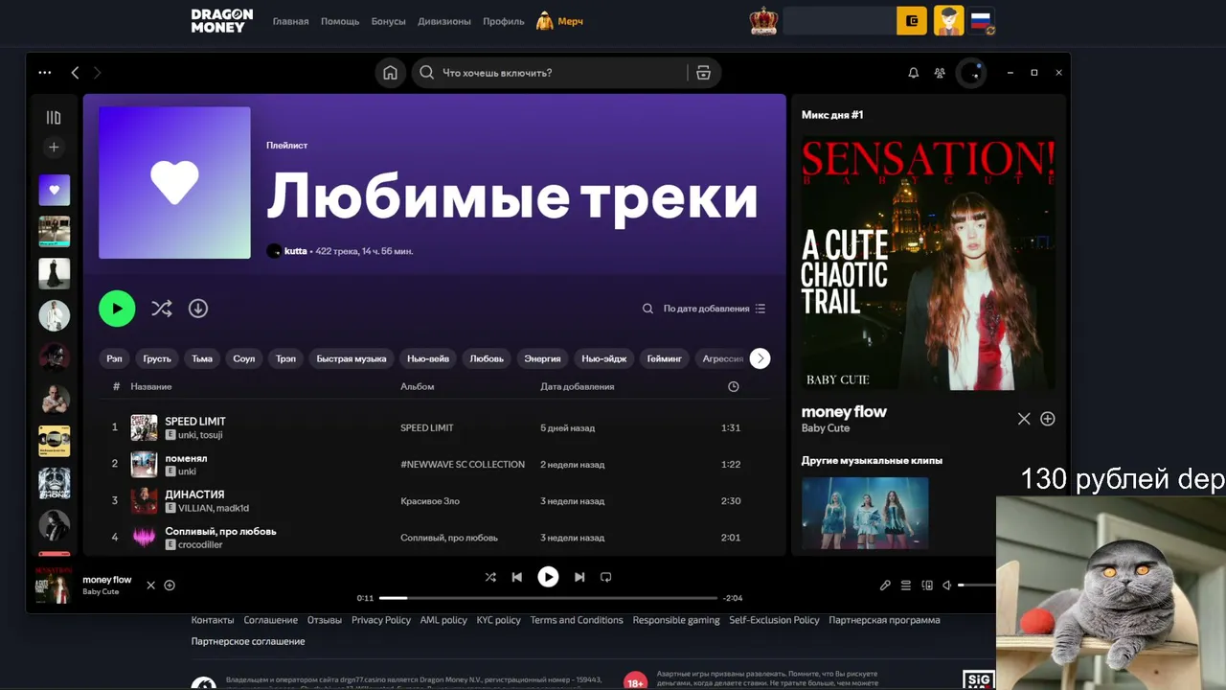1226x690 pixels.
Task: Go to Spotify Home via house icon
Action: point(390,73)
